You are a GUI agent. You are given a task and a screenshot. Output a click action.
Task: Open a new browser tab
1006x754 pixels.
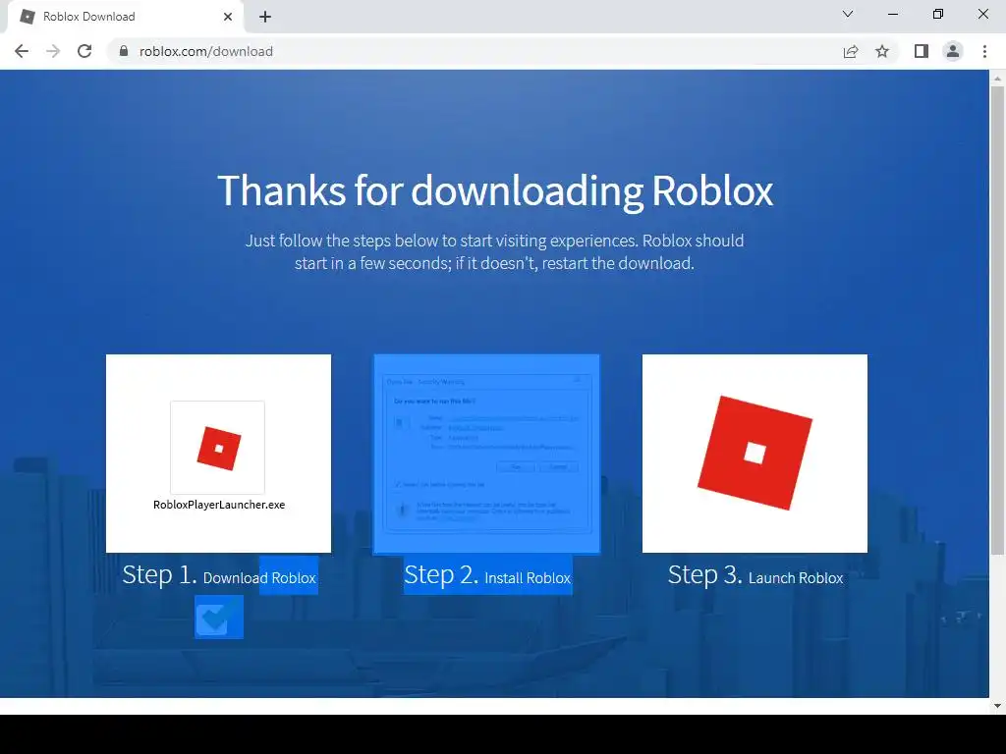click(x=265, y=17)
